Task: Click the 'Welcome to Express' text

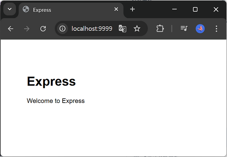Action: point(56,101)
